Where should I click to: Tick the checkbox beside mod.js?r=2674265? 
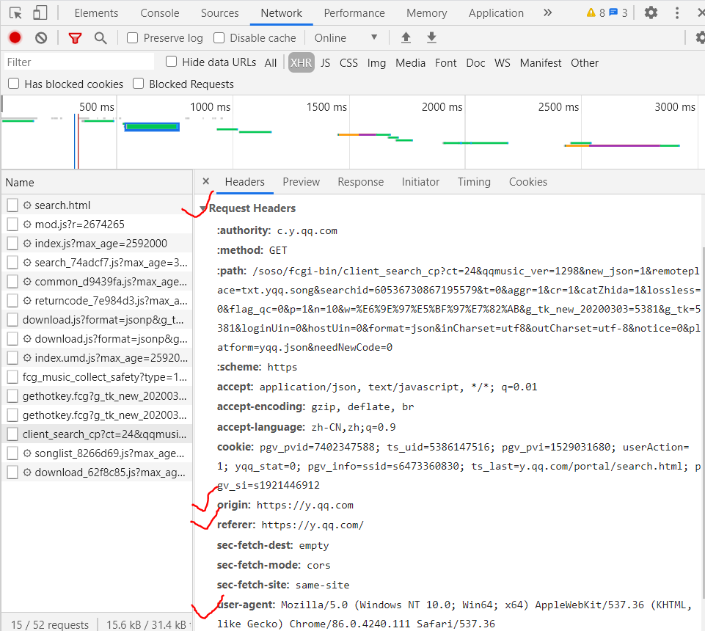(12, 225)
